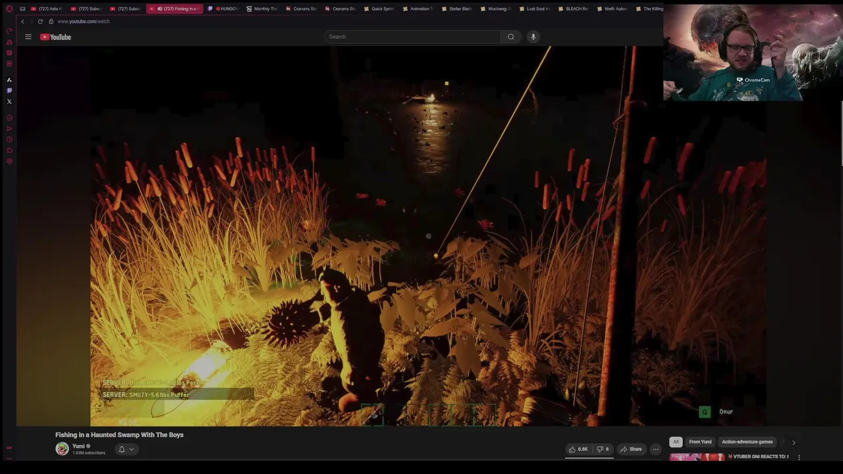Open the white Aria sidebar icon
The width and height of the screenshot is (843, 474).
click(x=9, y=80)
